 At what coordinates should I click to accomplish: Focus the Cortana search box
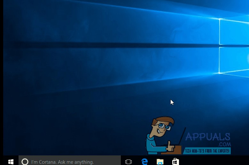(x=70, y=160)
